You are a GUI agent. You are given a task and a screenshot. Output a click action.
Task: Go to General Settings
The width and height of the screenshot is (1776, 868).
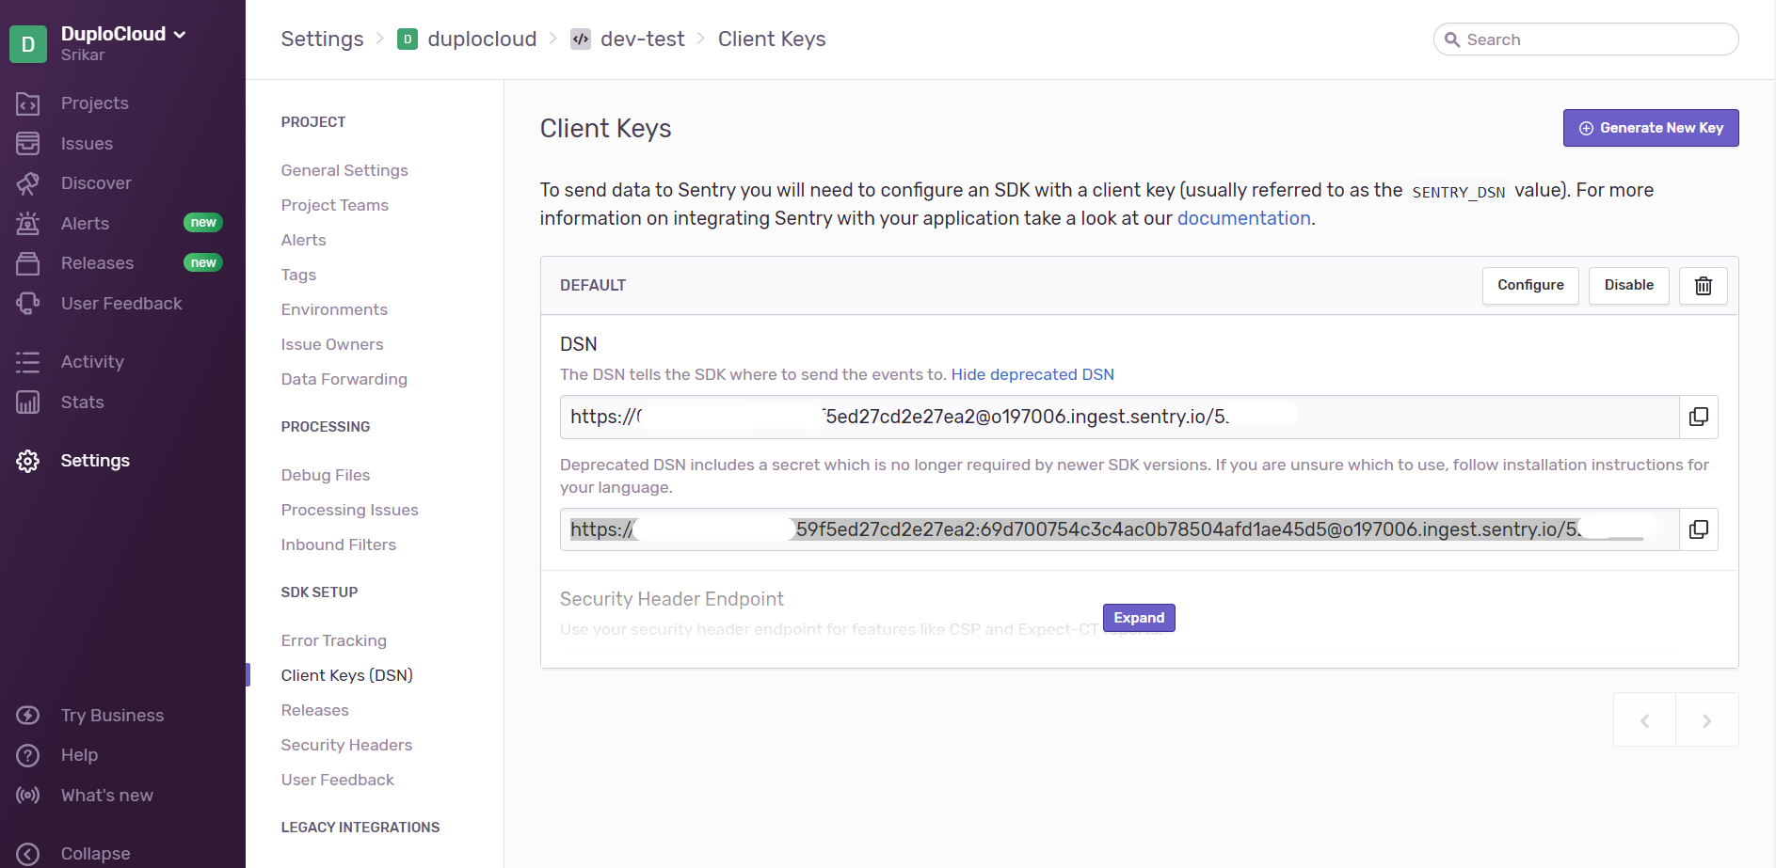pos(344,170)
